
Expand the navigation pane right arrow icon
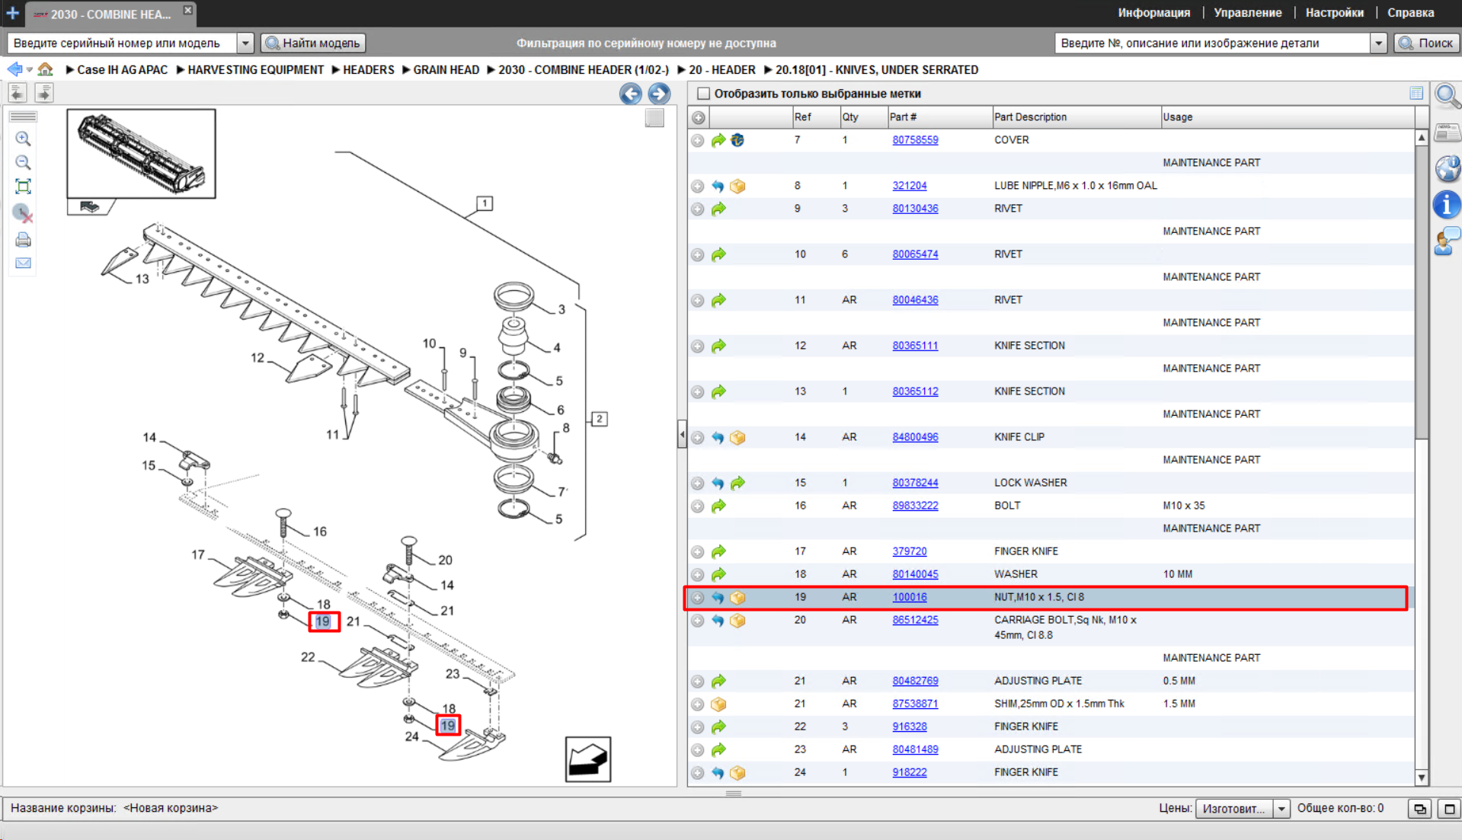tap(44, 93)
